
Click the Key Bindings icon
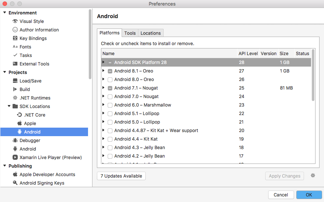(x=15, y=38)
